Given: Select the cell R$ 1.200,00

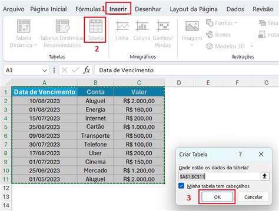Looking at the screenshot, I should (x=139, y=171).
